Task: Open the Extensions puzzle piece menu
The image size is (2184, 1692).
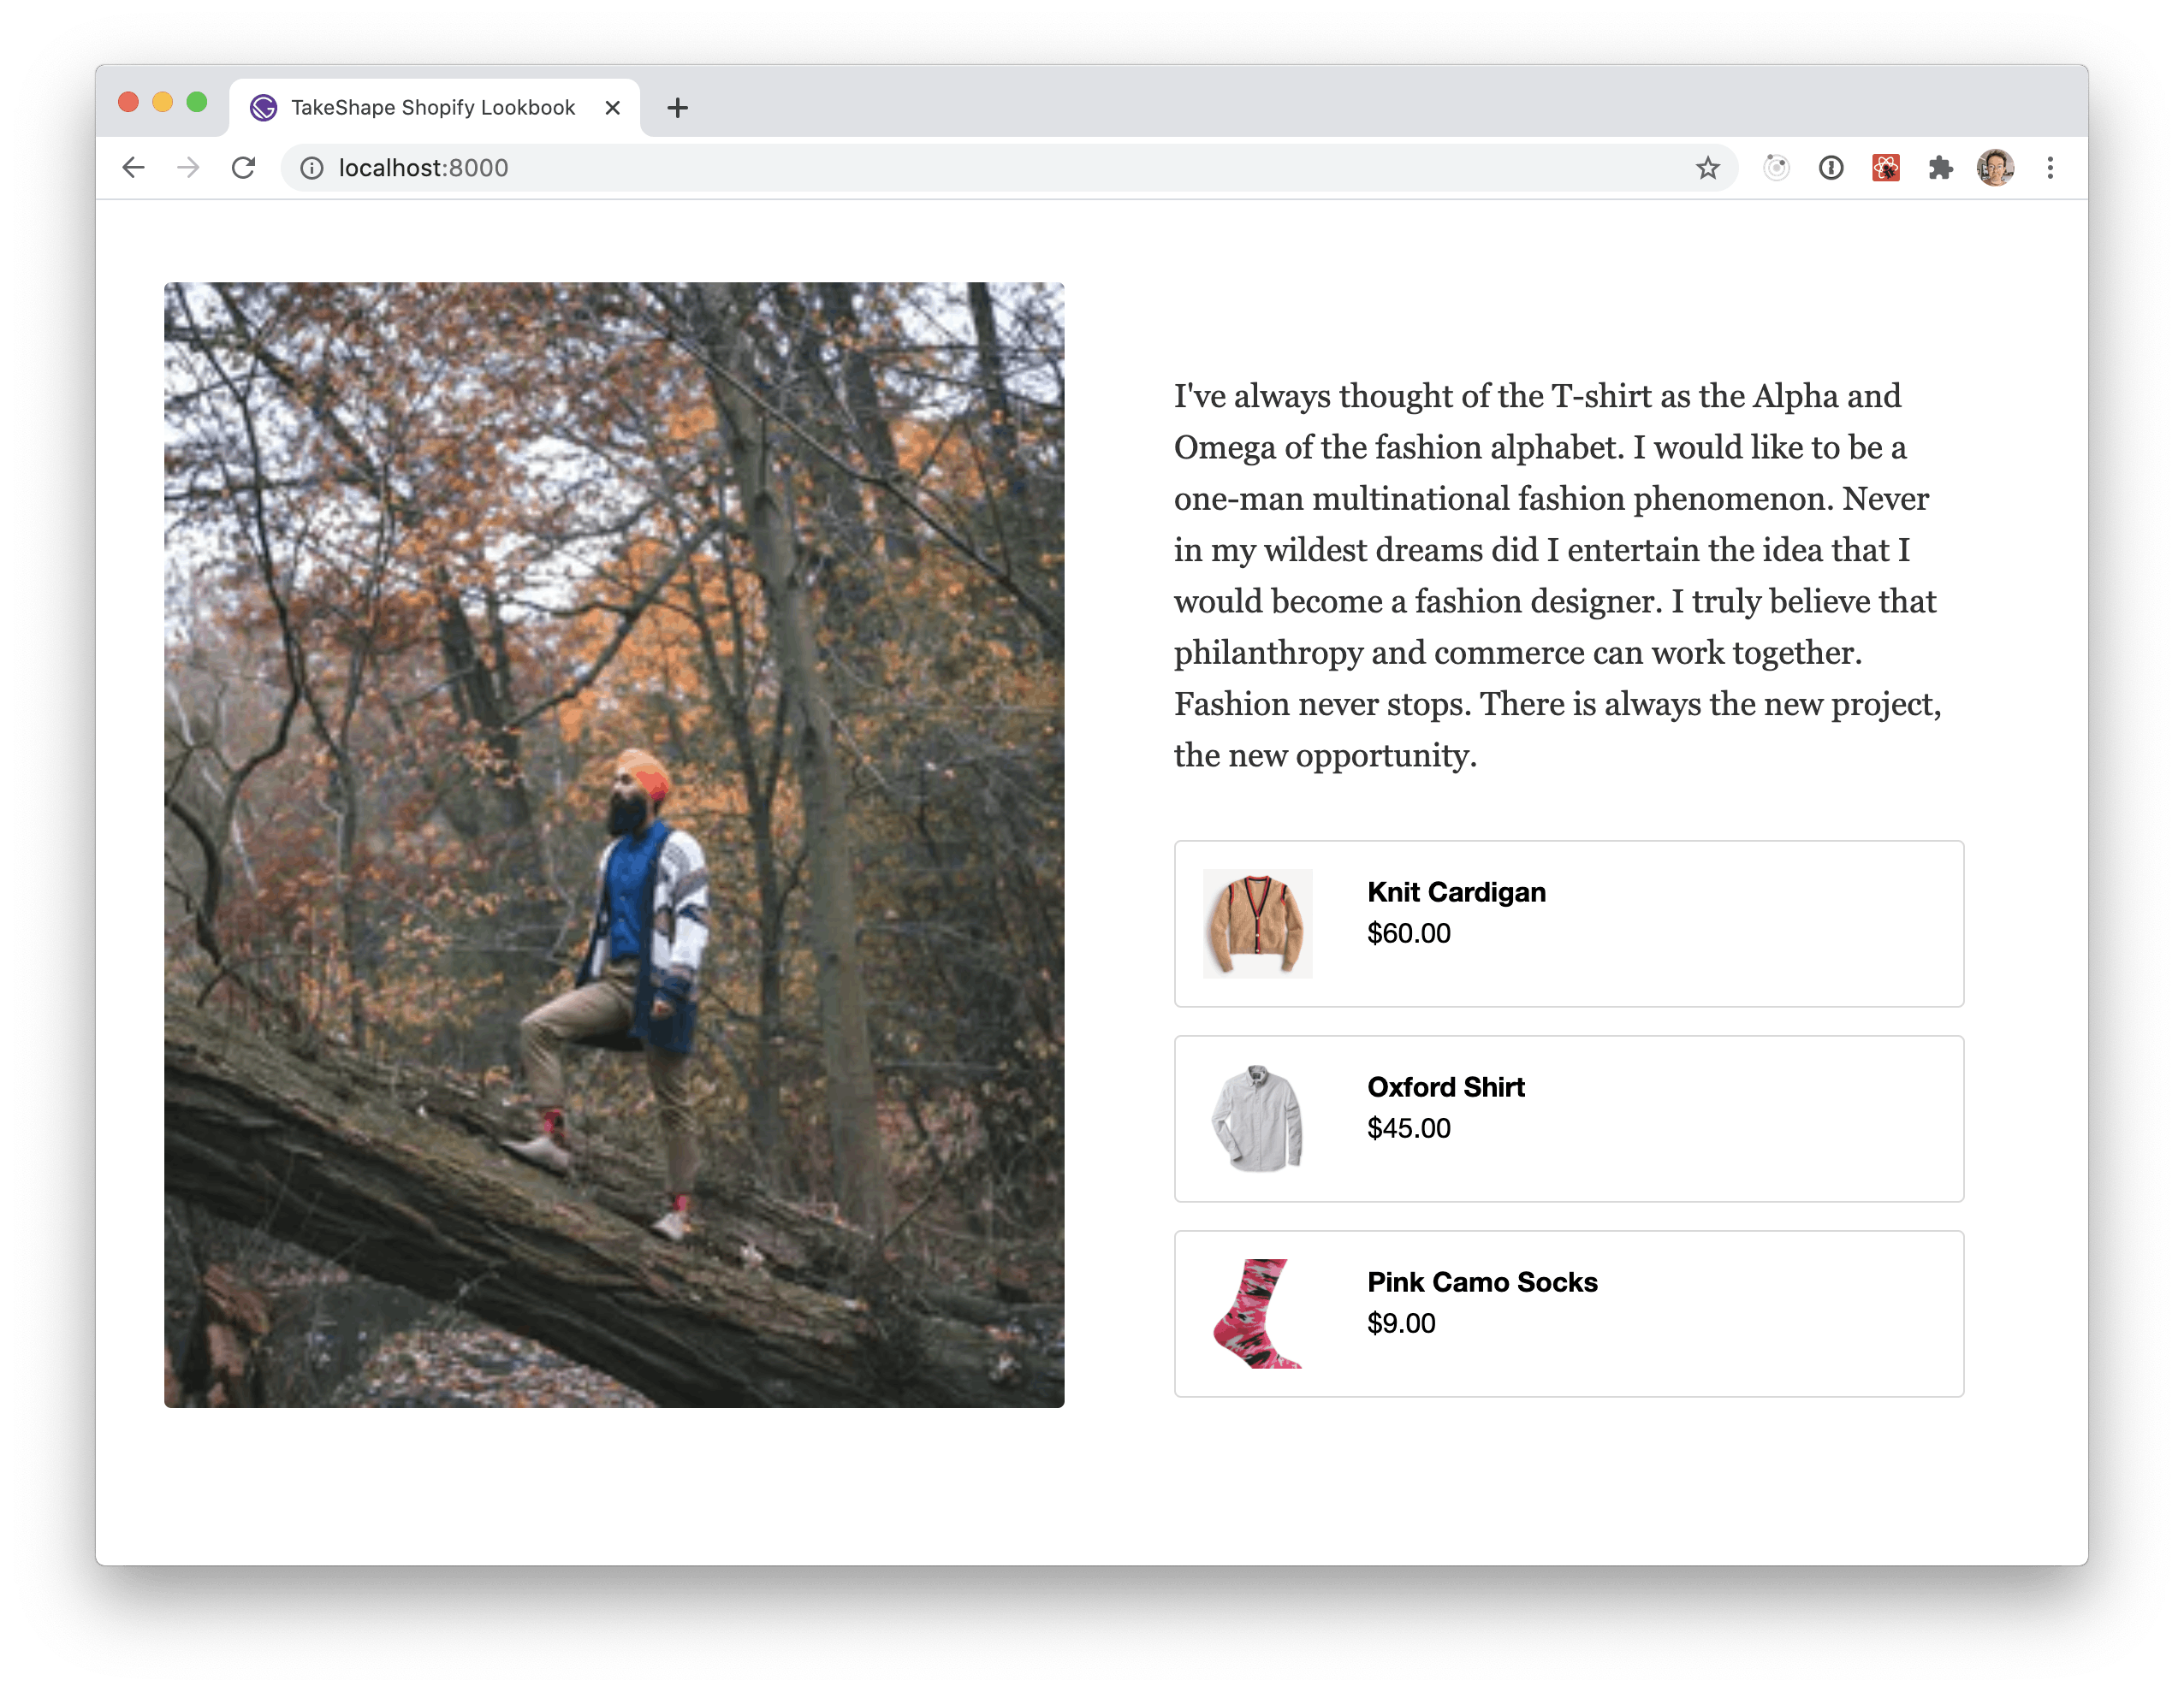Action: 1940,168
